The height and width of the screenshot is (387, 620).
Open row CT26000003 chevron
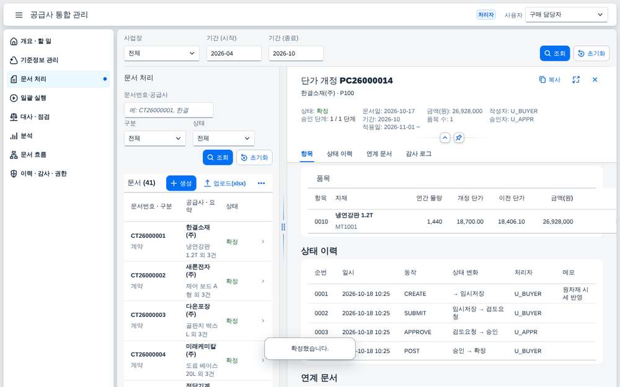coord(263,321)
